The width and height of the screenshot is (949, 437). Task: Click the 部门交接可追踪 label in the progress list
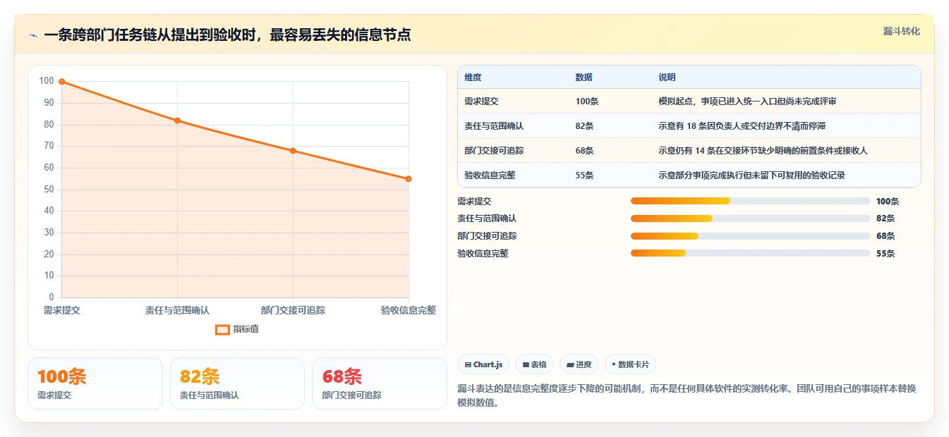click(x=487, y=236)
